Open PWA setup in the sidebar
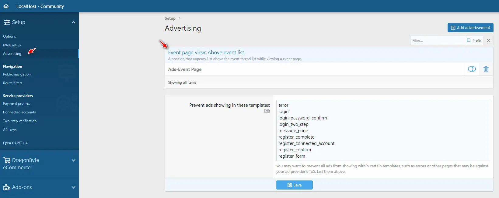499x198 pixels. (12, 45)
